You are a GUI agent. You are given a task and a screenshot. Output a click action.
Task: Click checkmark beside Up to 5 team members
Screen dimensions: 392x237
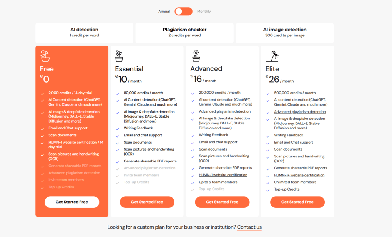click(x=193, y=183)
